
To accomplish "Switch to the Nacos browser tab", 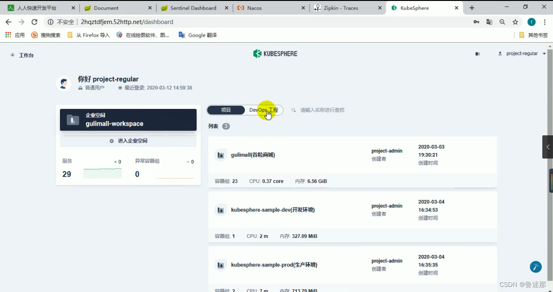I will point(271,8).
